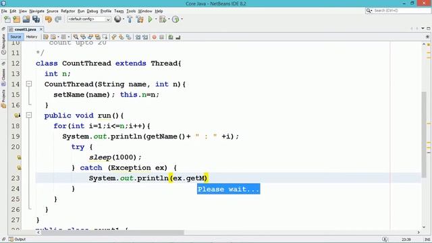The width and height of the screenshot is (432, 243).
Task: Open the Profile Project dropdown arrow
Action: click(182, 19)
